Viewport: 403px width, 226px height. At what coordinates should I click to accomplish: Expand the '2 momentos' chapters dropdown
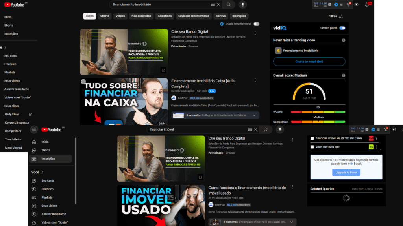point(292,222)
